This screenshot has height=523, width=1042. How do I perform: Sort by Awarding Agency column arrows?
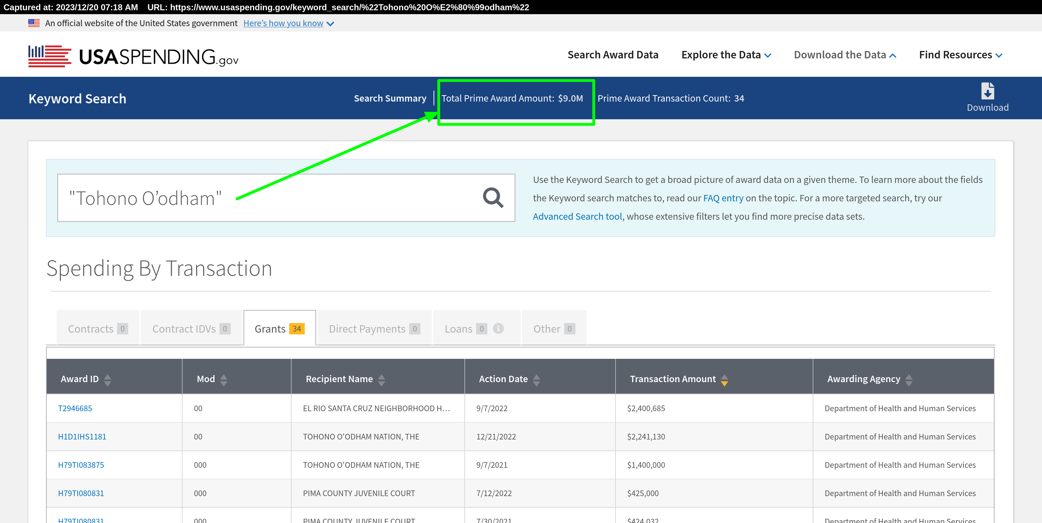pos(909,379)
